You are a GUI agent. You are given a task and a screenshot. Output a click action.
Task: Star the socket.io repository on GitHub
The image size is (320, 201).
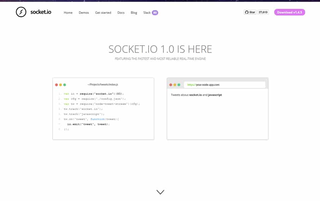click(x=250, y=12)
